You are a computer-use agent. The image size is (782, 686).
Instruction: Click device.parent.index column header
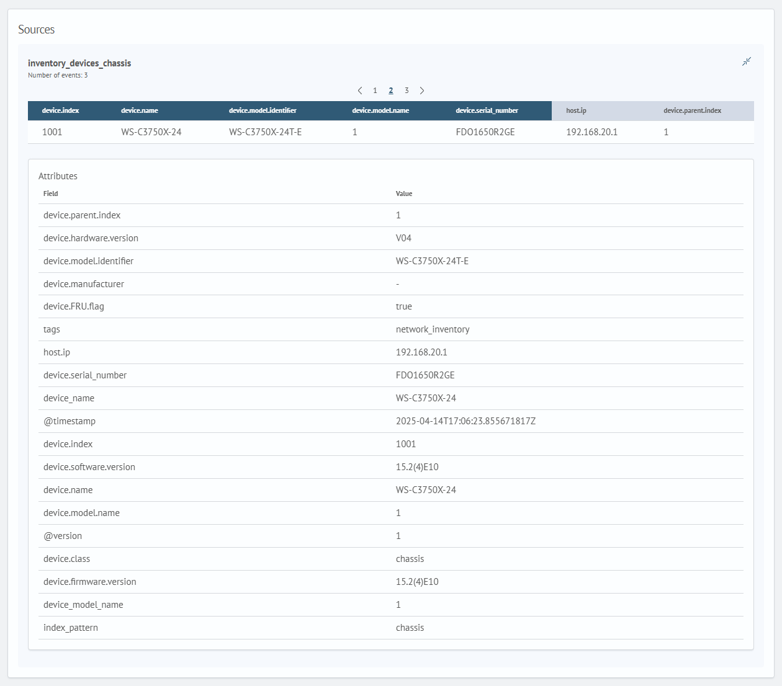(692, 110)
